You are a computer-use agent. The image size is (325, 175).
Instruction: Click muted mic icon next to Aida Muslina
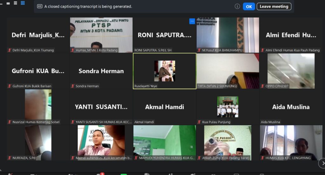coord(262,122)
